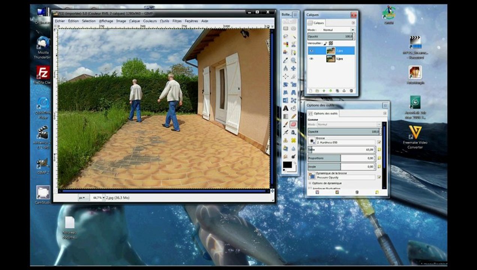477x270 pixels.
Task: Select the Alignment tool in toolbox
Action: tap(286, 76)
